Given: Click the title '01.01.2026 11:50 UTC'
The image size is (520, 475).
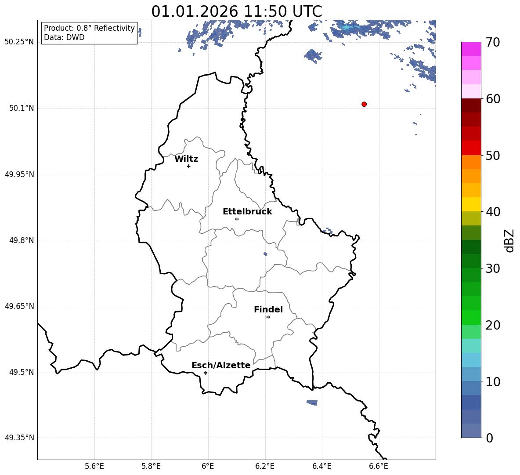Looking at the screenshot, I should point(236,11).
